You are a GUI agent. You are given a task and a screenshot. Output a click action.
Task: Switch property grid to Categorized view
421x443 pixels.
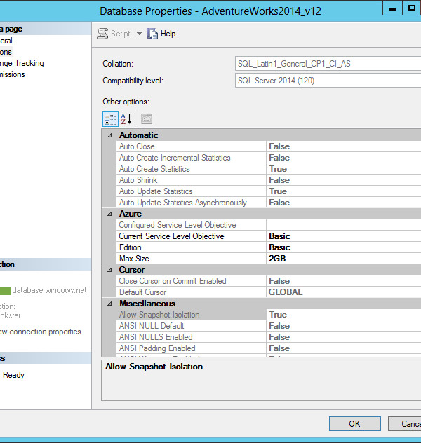(110, 119)
